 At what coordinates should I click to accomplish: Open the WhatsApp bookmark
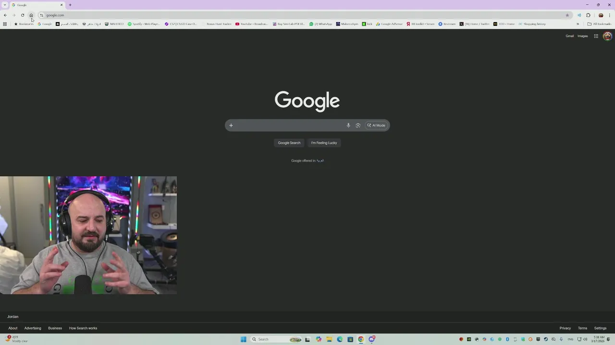pos(320,24)
